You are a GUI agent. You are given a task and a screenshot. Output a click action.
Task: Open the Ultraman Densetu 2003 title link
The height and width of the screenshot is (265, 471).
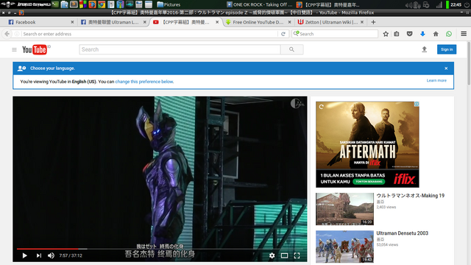[x=403, y=233]
